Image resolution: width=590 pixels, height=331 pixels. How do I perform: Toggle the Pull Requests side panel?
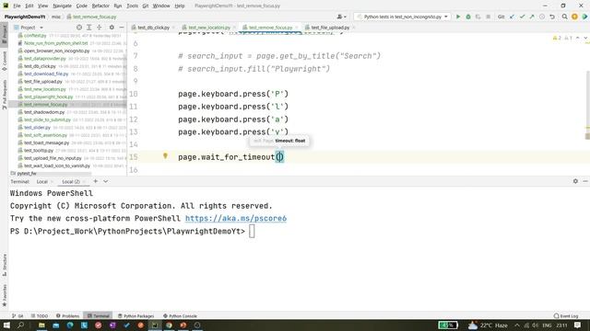point(4,95)
